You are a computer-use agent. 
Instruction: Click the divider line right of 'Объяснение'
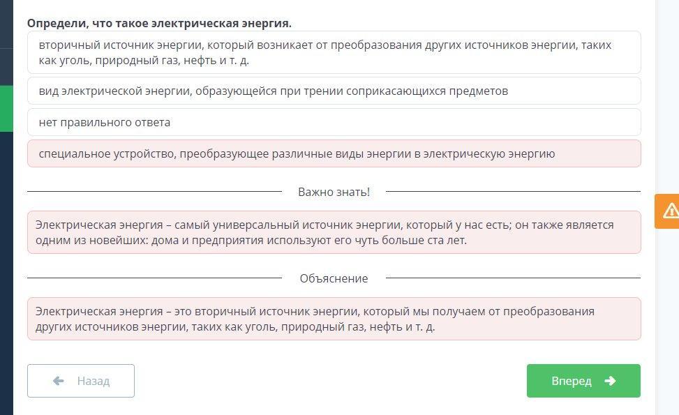click(513, 278)
